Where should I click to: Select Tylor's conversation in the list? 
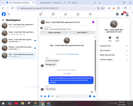[x=19, y=56]
